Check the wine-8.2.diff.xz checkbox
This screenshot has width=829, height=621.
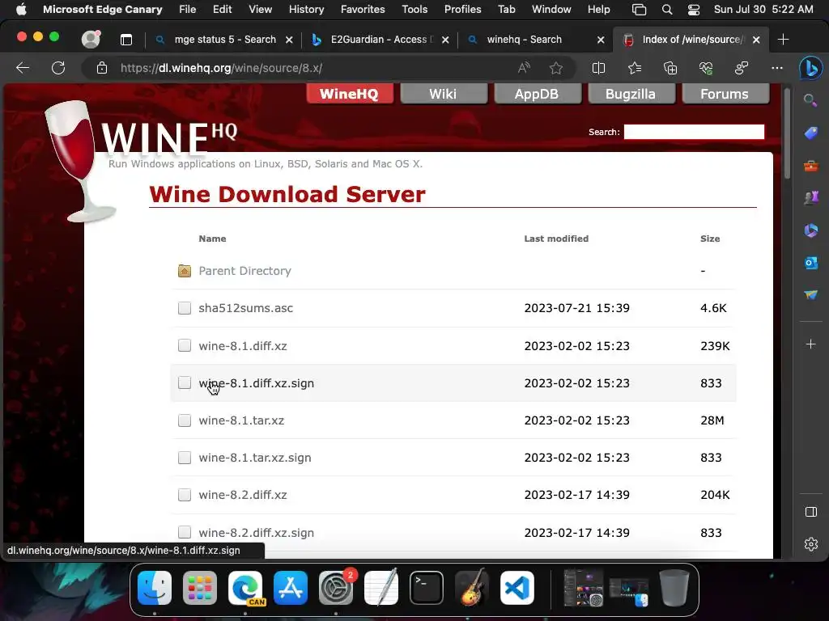185,495
